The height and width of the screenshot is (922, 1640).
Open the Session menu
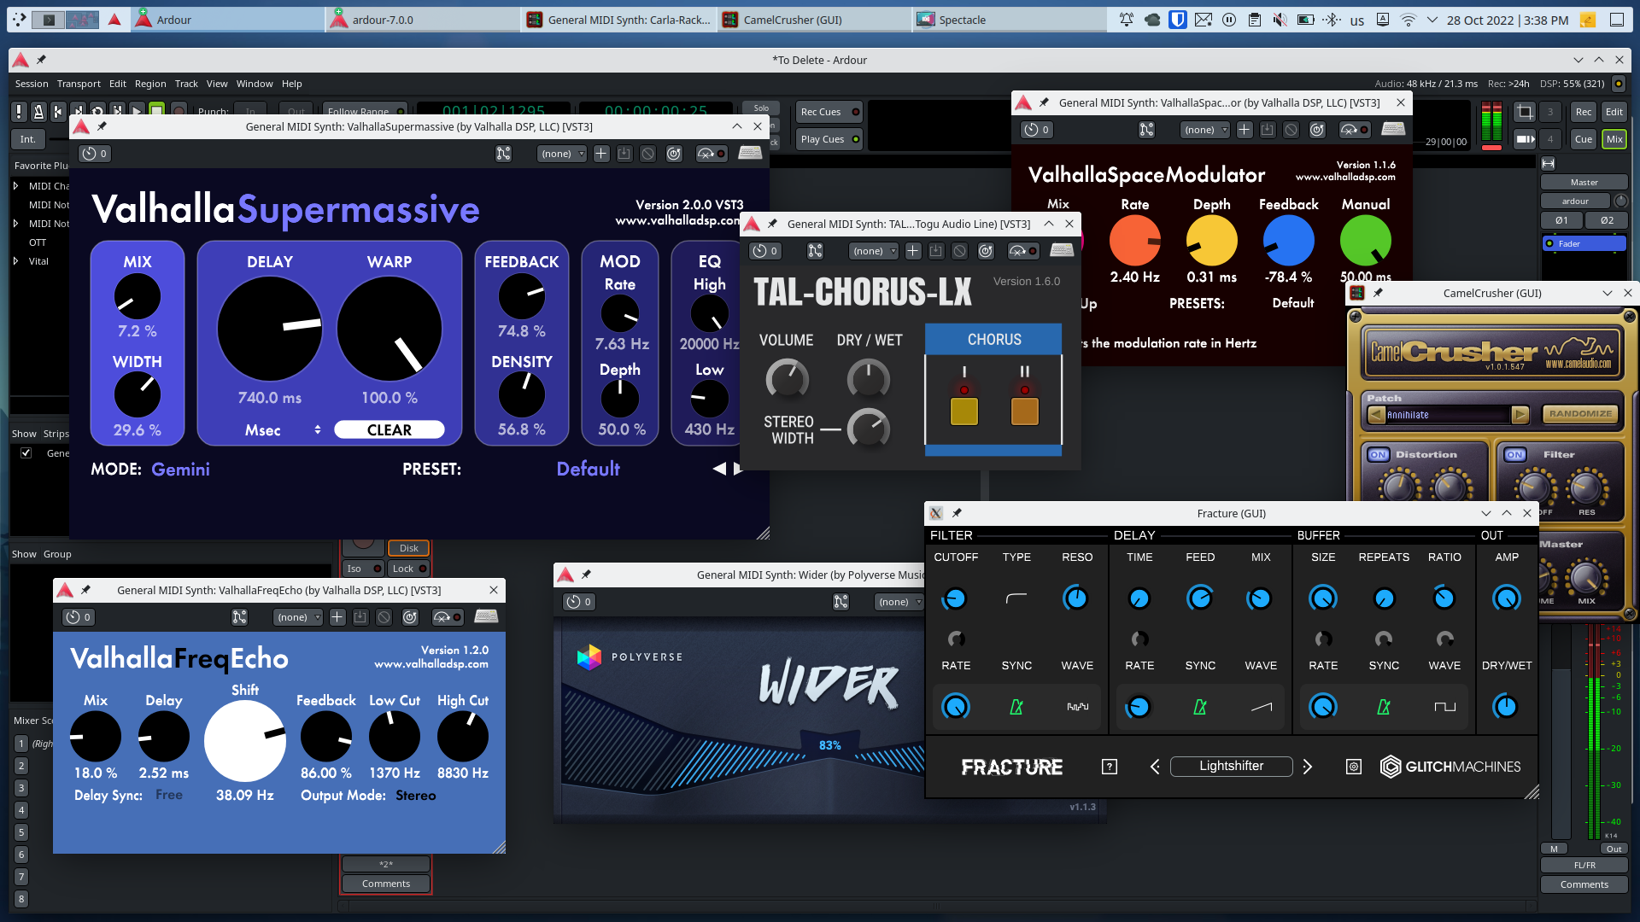[x=32, y=84]
